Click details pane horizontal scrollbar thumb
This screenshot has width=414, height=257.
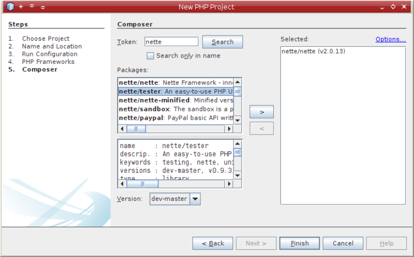tap(143, 184)
